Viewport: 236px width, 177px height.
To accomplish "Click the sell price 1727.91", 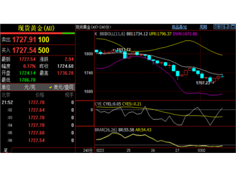I will point(24,40).
